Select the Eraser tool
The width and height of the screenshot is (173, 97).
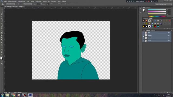point(2,33)
